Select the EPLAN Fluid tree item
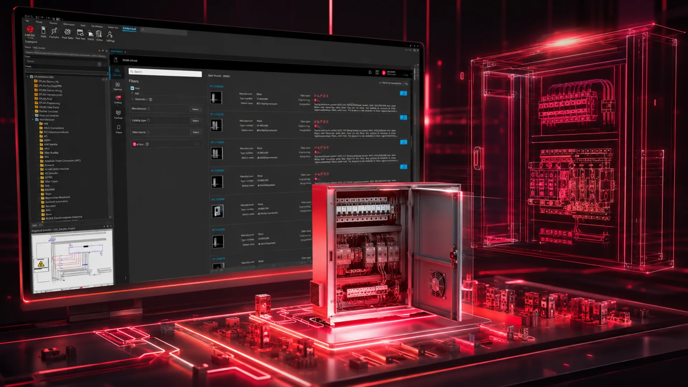 tap(43, 99)
